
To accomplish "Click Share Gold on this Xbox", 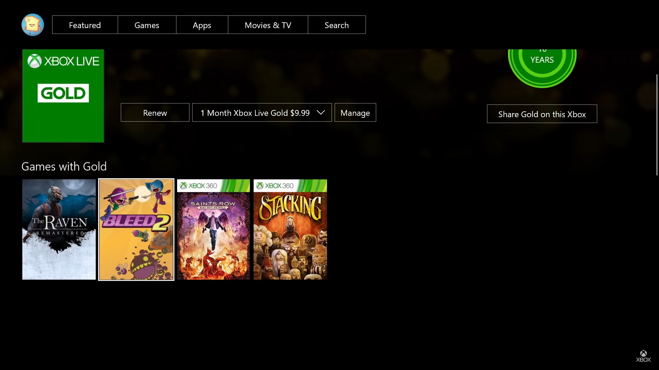I will (542, 114).
